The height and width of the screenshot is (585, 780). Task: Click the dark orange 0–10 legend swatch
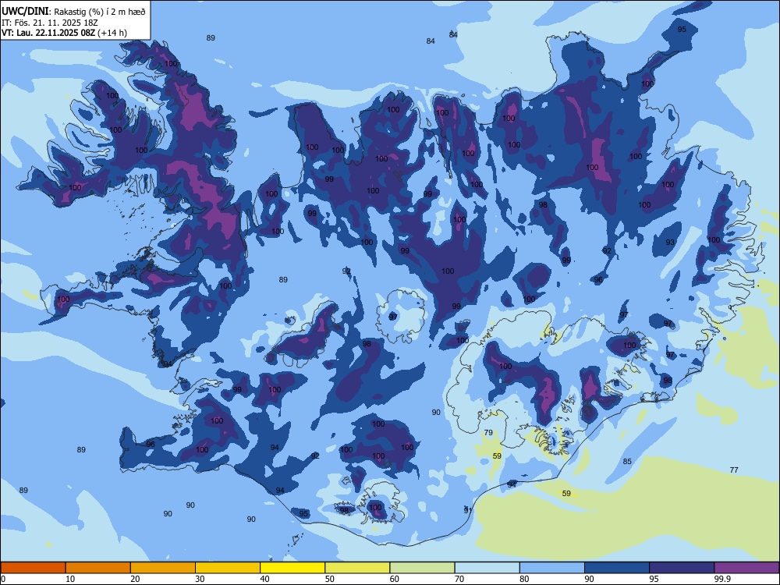pos(33,568)
